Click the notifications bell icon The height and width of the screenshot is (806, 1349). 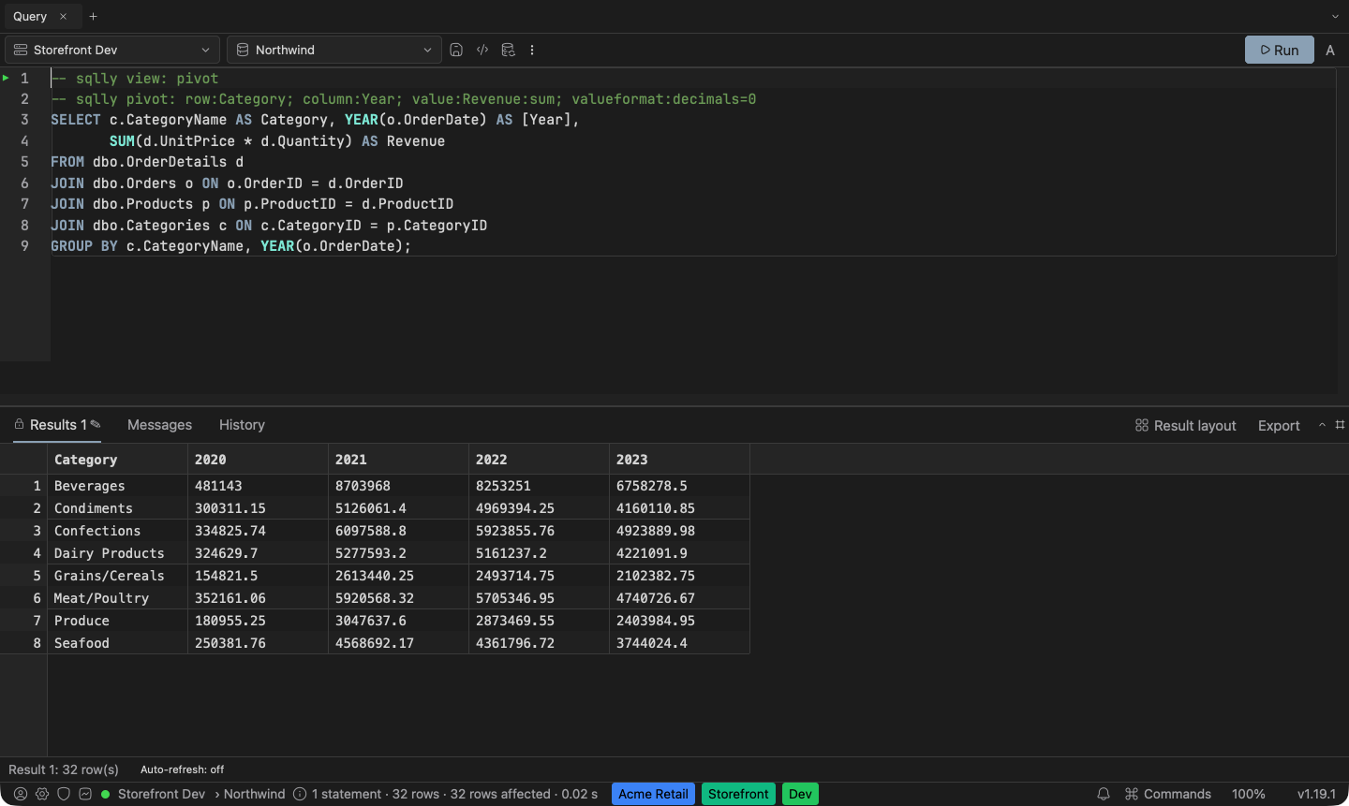[1104, 794]
